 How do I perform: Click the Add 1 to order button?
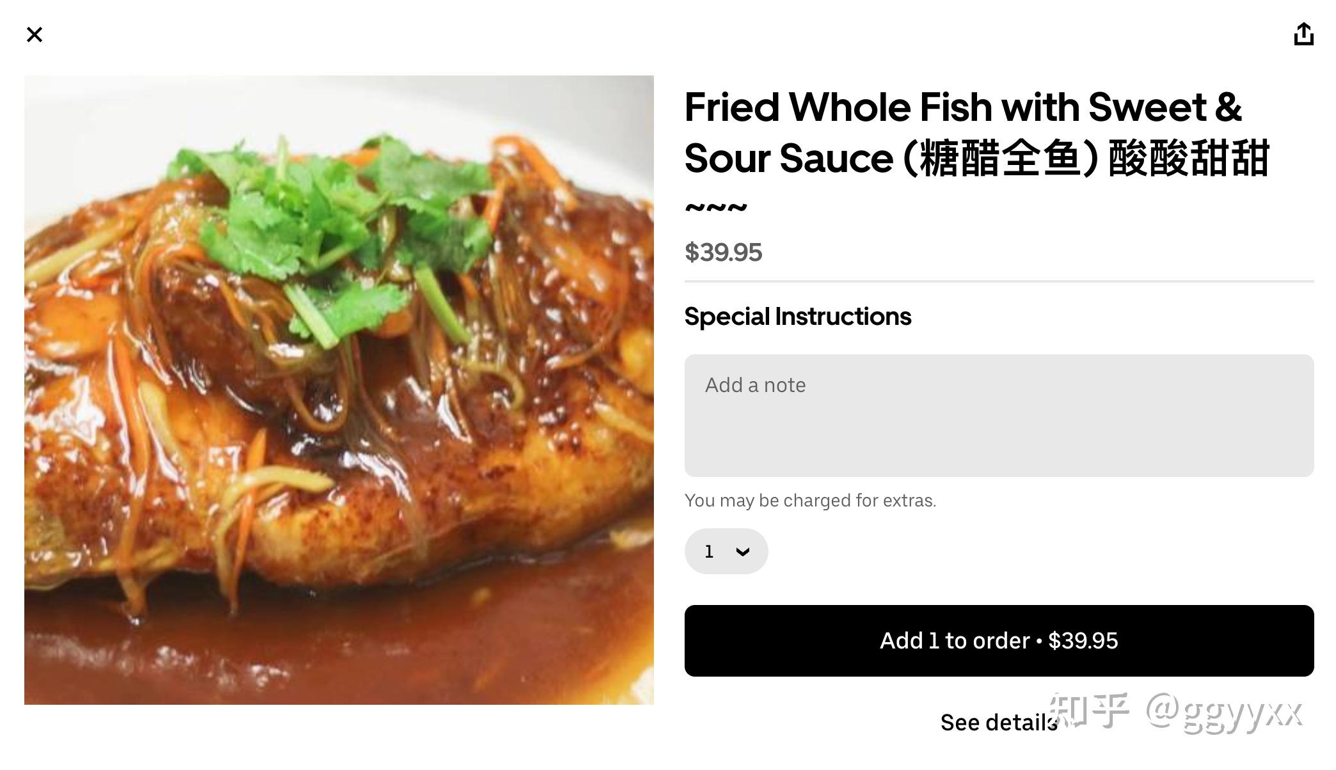999,641
